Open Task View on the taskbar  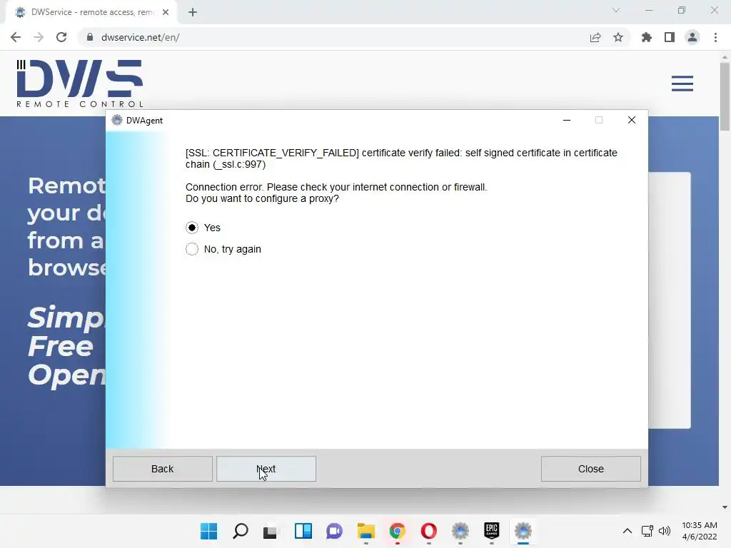pos(271,531)
